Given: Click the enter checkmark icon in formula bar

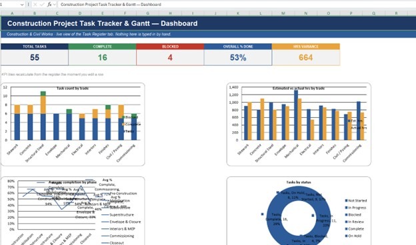Looking at the screenshot, I should [42, 5].
